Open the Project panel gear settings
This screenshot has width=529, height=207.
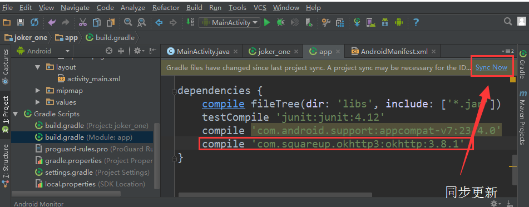[x=139, y=51]
